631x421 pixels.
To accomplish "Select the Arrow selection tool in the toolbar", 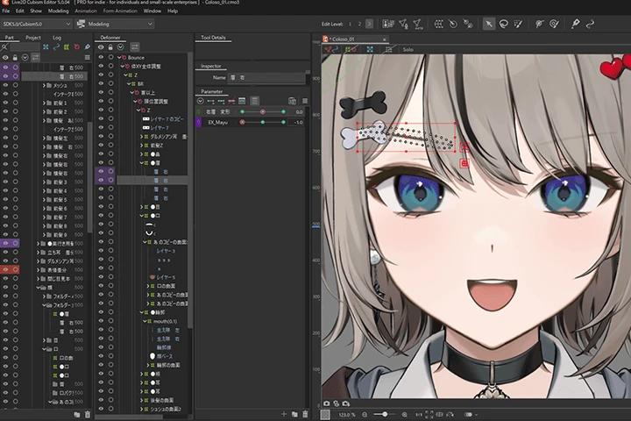I will coord(488,25).
